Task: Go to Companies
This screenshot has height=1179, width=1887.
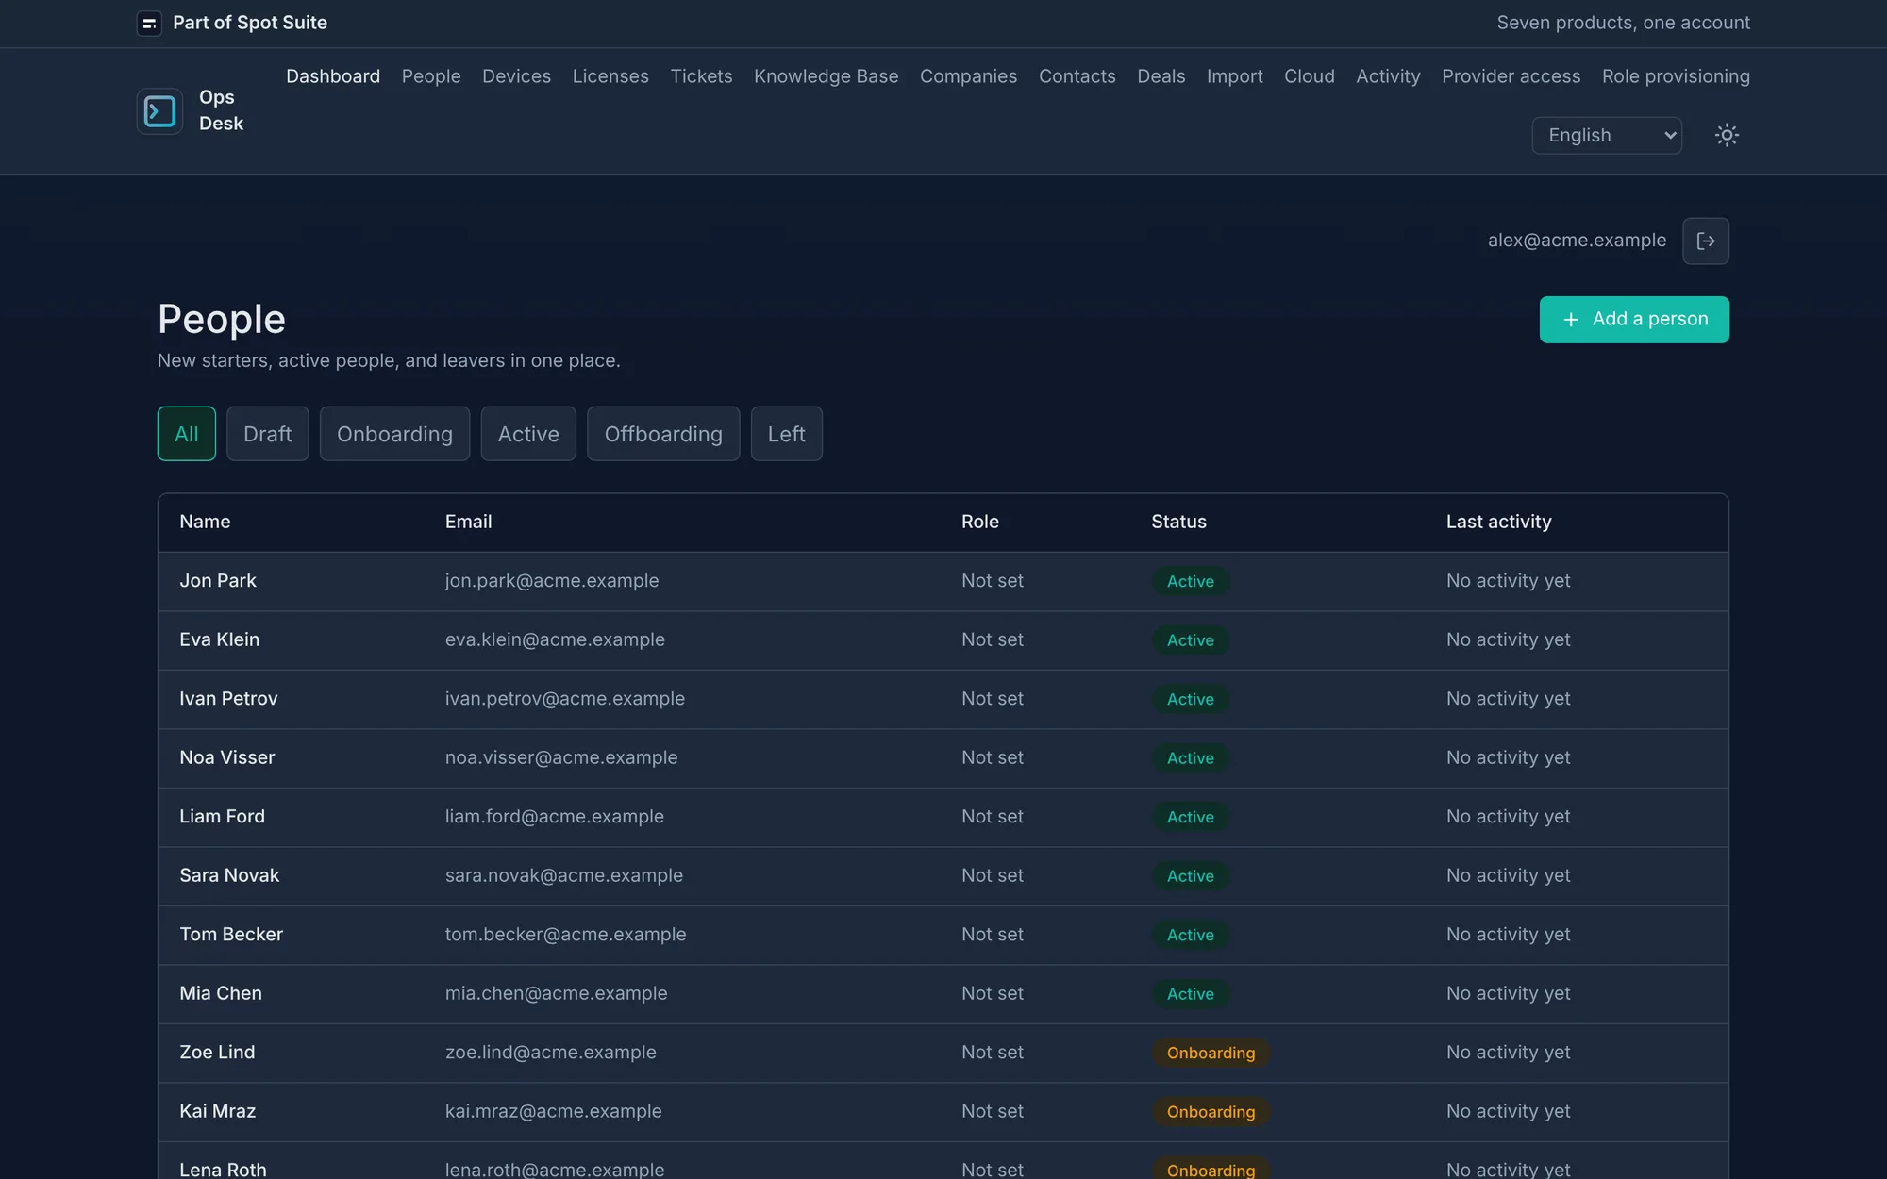Action: pos(968,76)
